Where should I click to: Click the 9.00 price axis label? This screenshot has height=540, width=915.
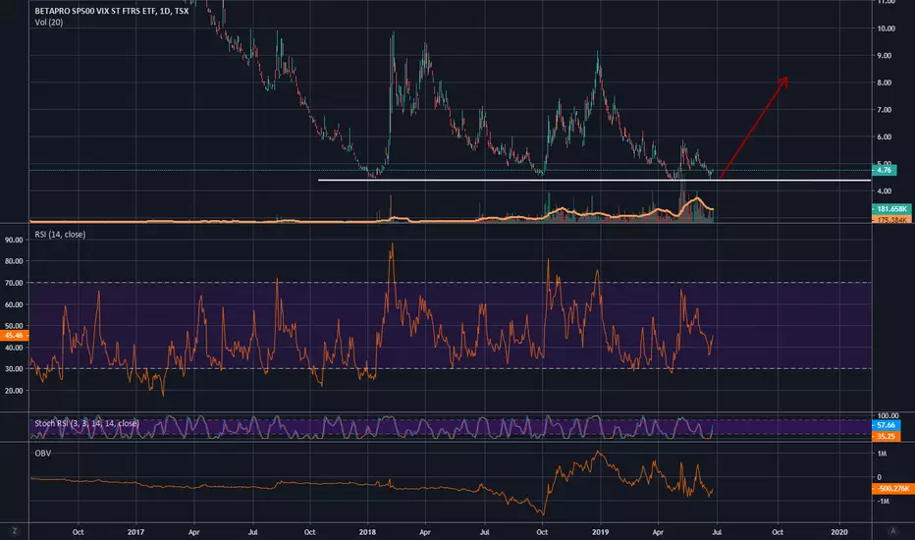884,56
